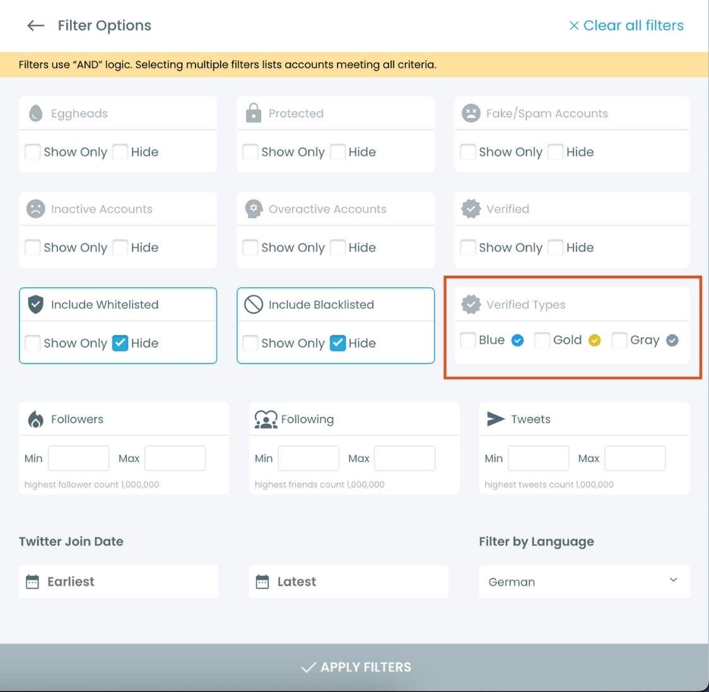Click the Include Blacklisted prohibition icon
Screen dimensions: 709x692
(x=253, y=304)
